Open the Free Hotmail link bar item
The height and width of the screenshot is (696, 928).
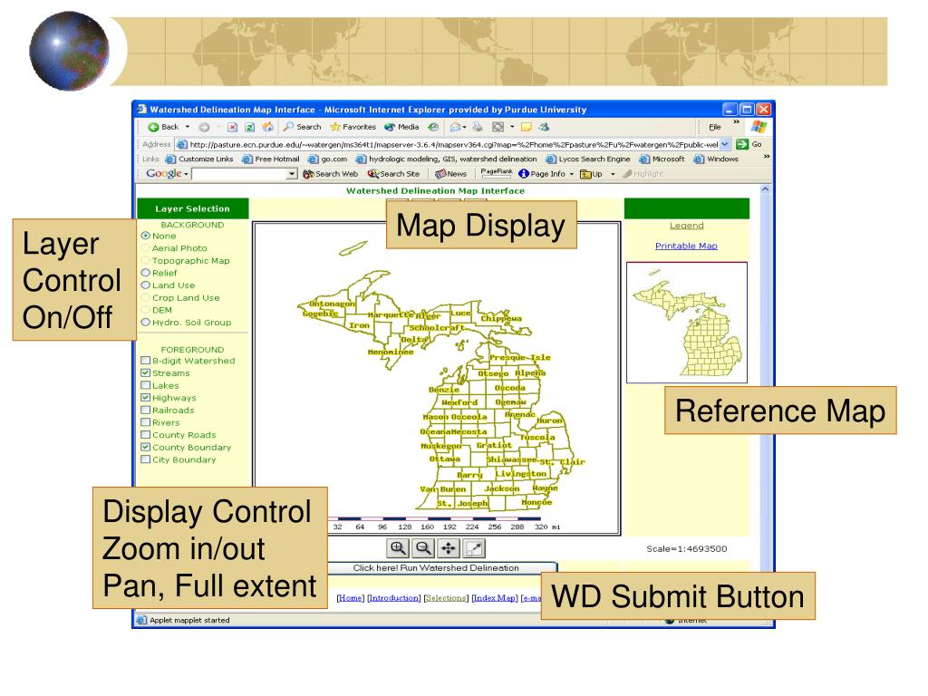pos(271,159)
